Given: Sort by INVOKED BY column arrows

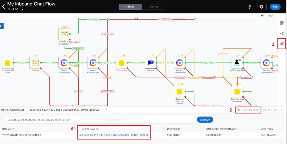Looking at the screenshot, I should coord(201,129).
